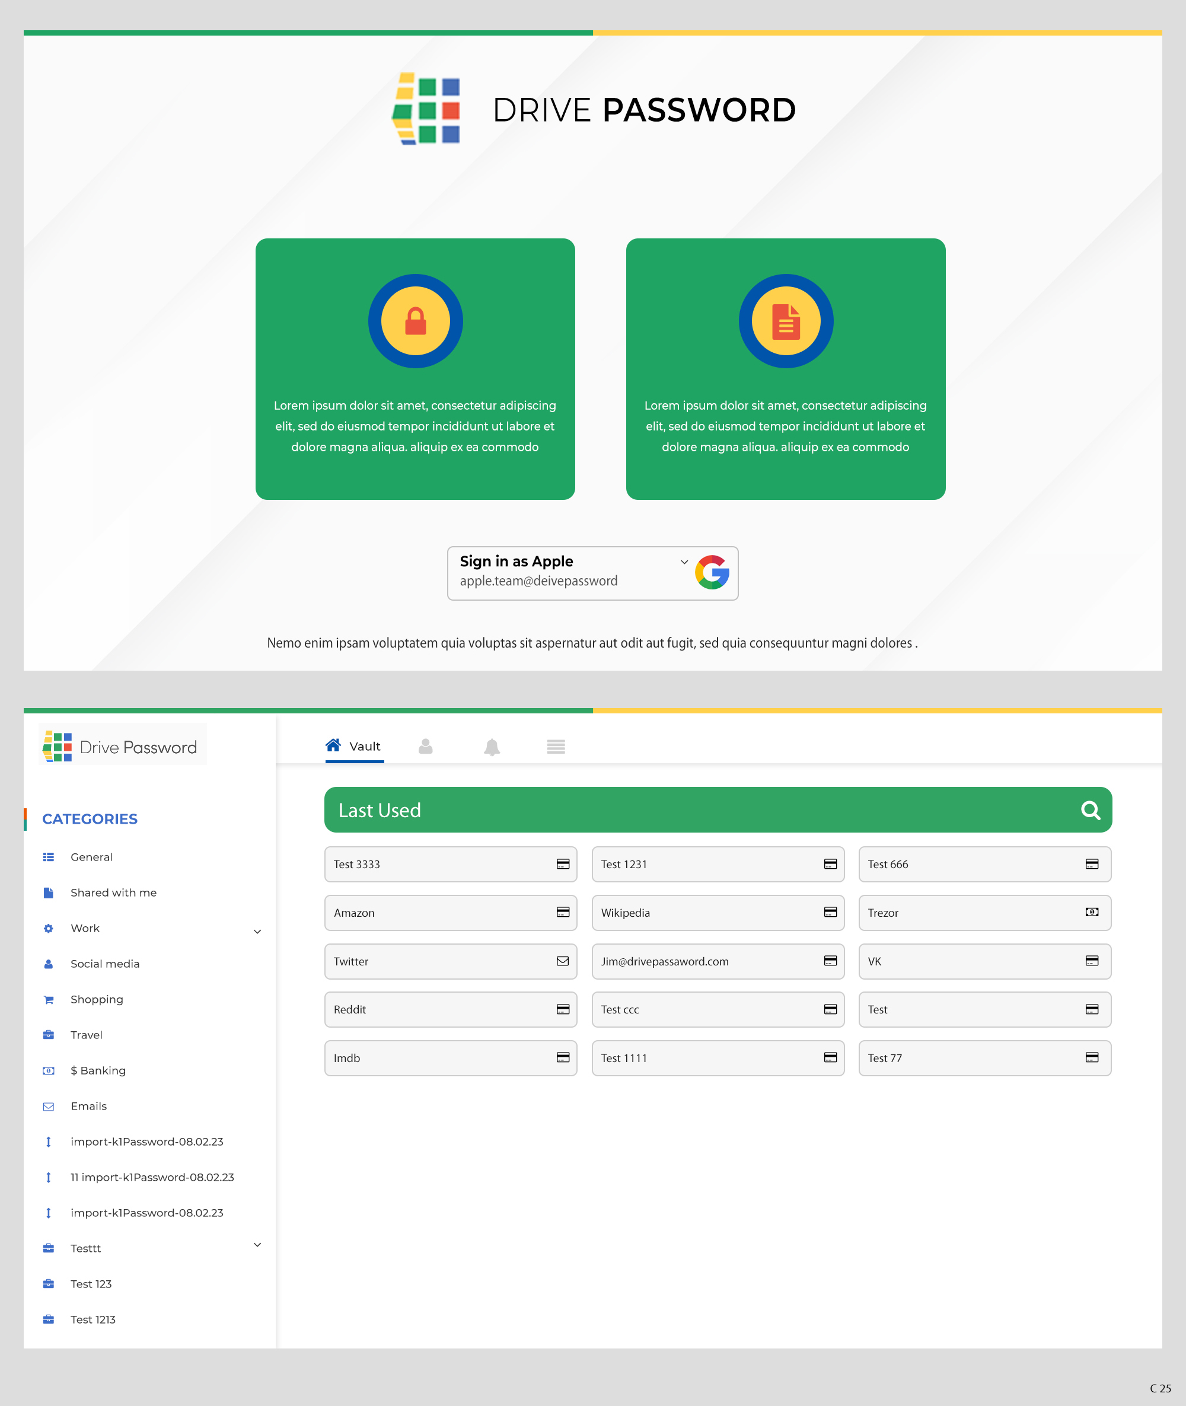Click the user profile icon in top navigation
The image size is (1186, 1406).
pos(426,747)
